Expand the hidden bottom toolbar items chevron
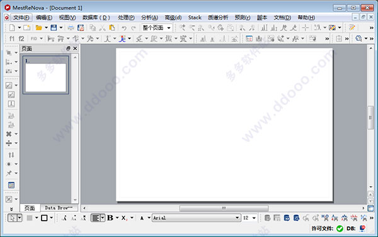Image resolution: width=378 pixels, height=237 pixels. pyautogui.click(x=372, y=218)
